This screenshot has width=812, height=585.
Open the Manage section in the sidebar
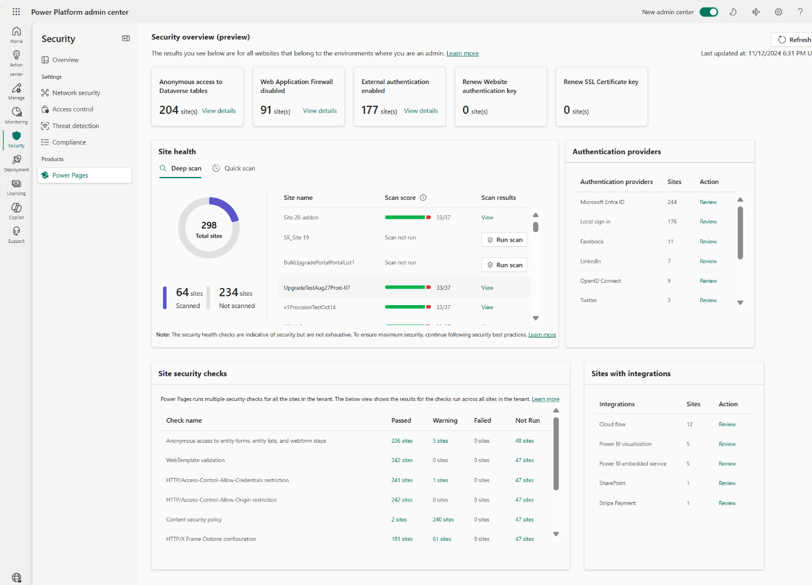point(16,91)
